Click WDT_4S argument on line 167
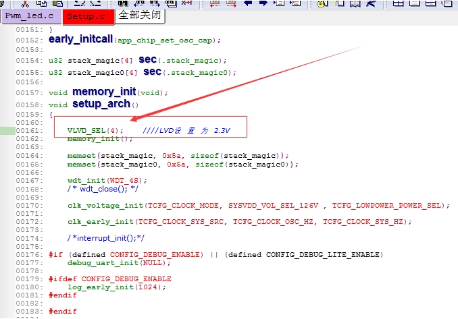Viewport: 458px width, 319px height. pyautogui.click(x=124, y=181)
